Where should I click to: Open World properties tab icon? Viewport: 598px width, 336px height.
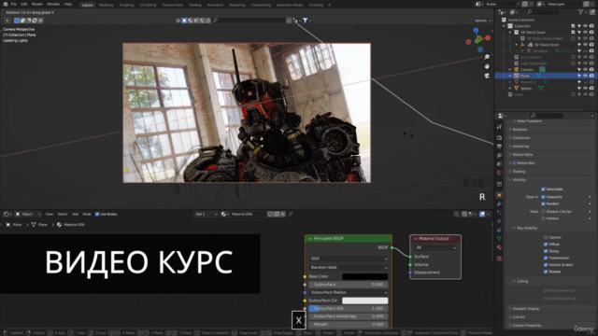click(x=499, y=173)
